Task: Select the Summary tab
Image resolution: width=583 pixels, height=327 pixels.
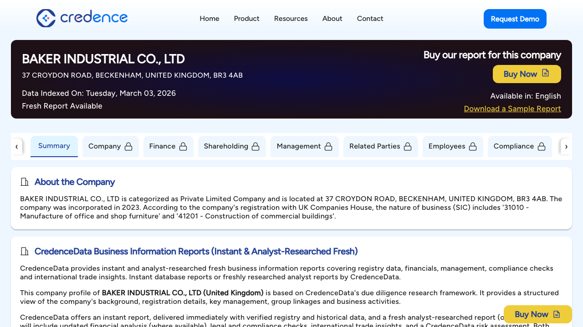Action: coord(54,146)
